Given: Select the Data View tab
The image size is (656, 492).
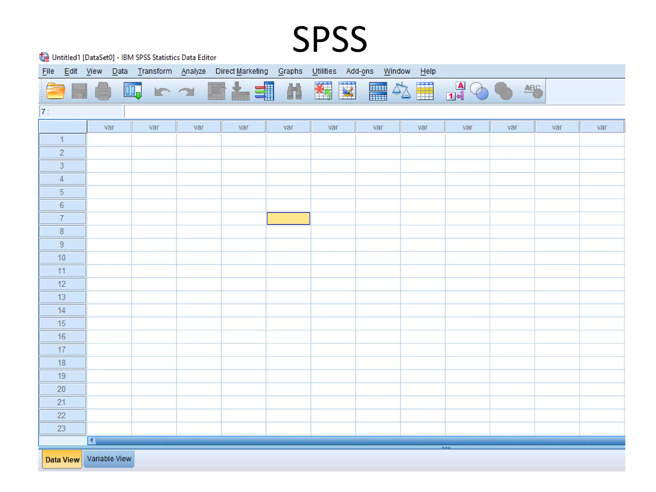Looking at the screenshot, I should (62, 459).
